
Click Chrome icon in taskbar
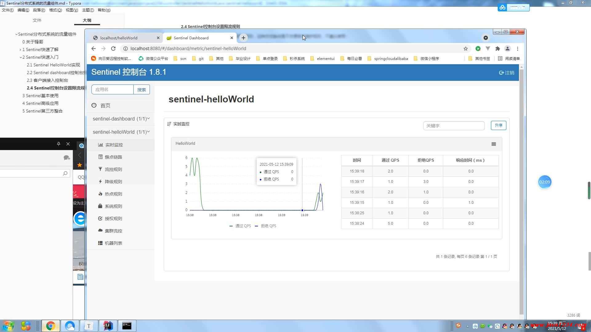tap(50, 326)
